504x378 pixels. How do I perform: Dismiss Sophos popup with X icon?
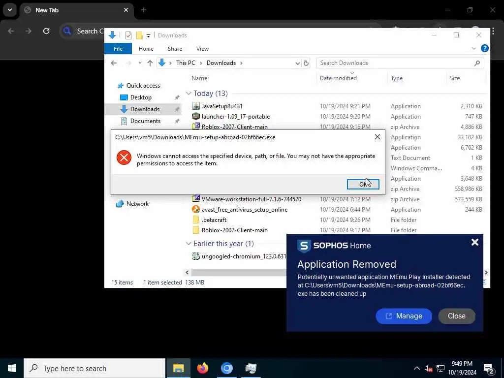coord(475,242)
